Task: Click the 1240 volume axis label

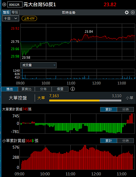Action: click(x=16, y=71)
